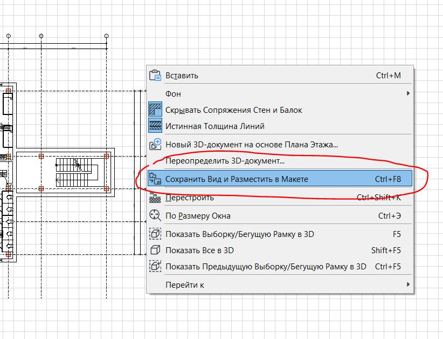Choose По Размеру Окна entry
Image resolution: width=443 pixels, height=339 pixels.
point(280,215)
